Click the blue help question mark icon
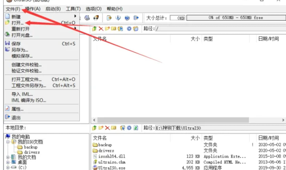This screenshot has height=170, width=286. [127, 18]
